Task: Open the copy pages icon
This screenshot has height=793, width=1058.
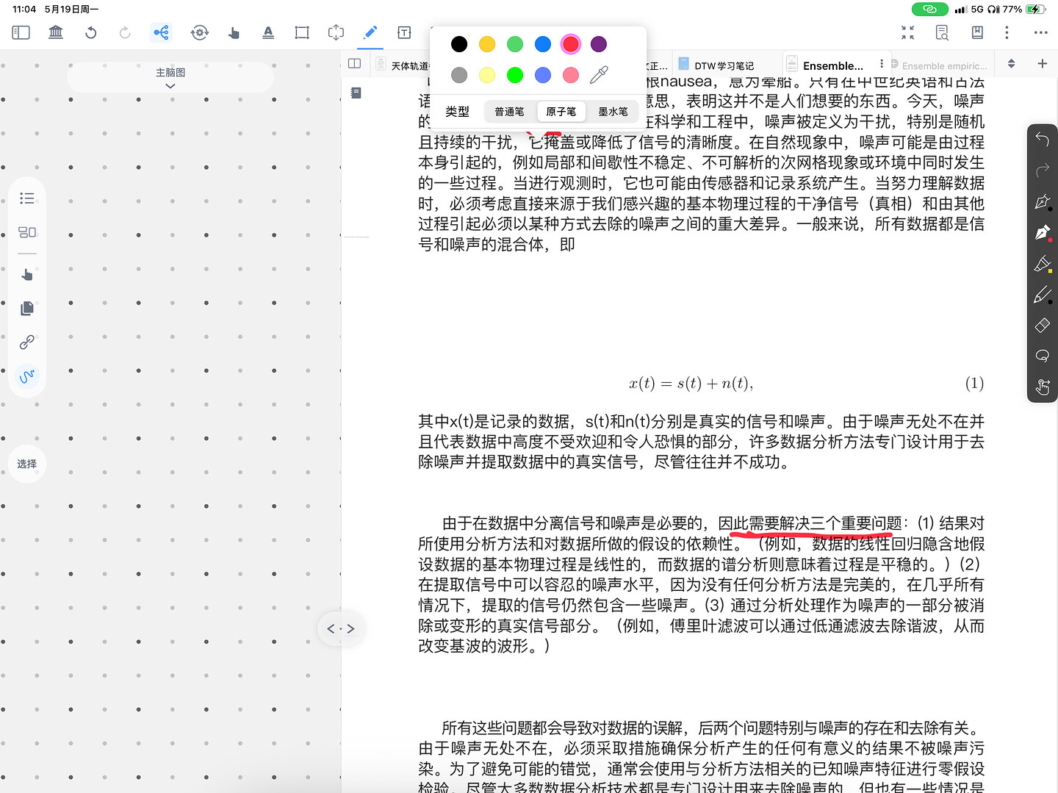Action: pyautogui.click(x=27, y=308)
